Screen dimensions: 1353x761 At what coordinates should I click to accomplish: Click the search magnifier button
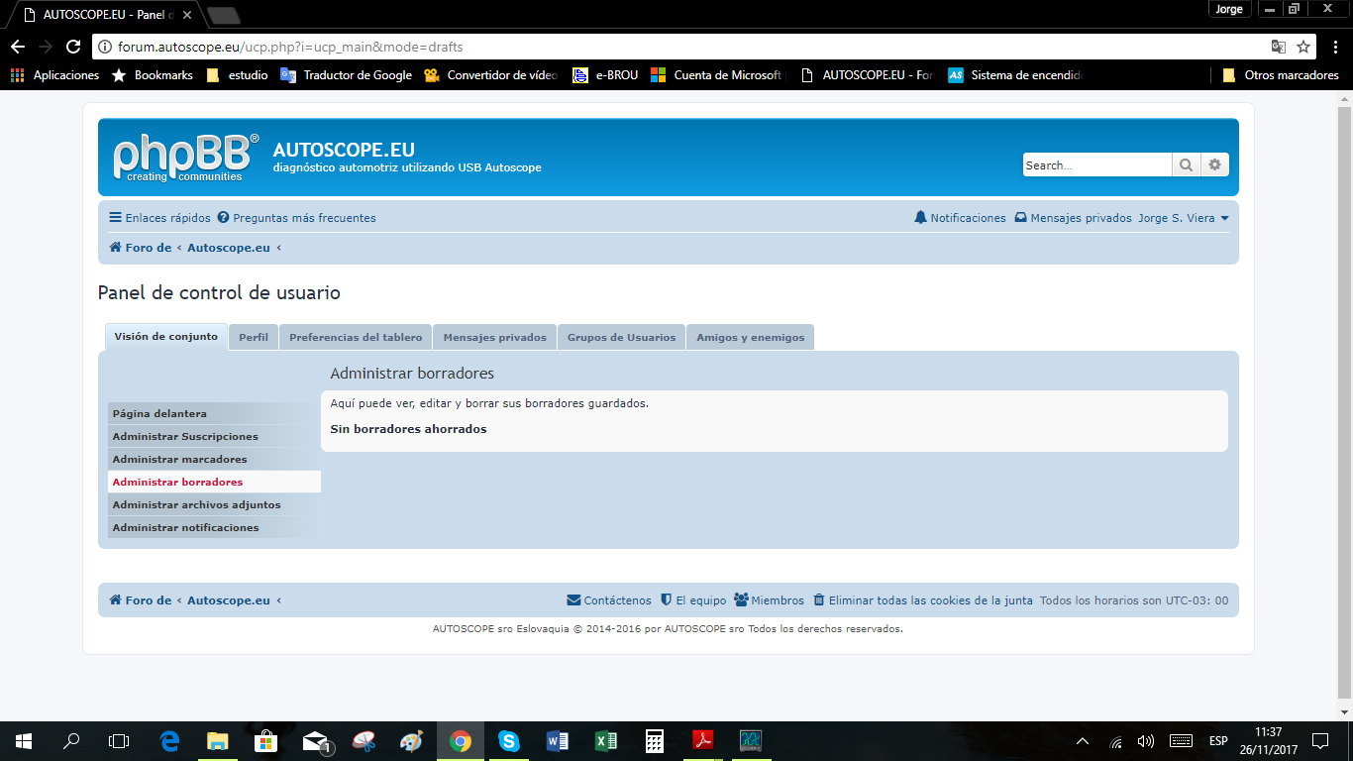pos(1186,165)
